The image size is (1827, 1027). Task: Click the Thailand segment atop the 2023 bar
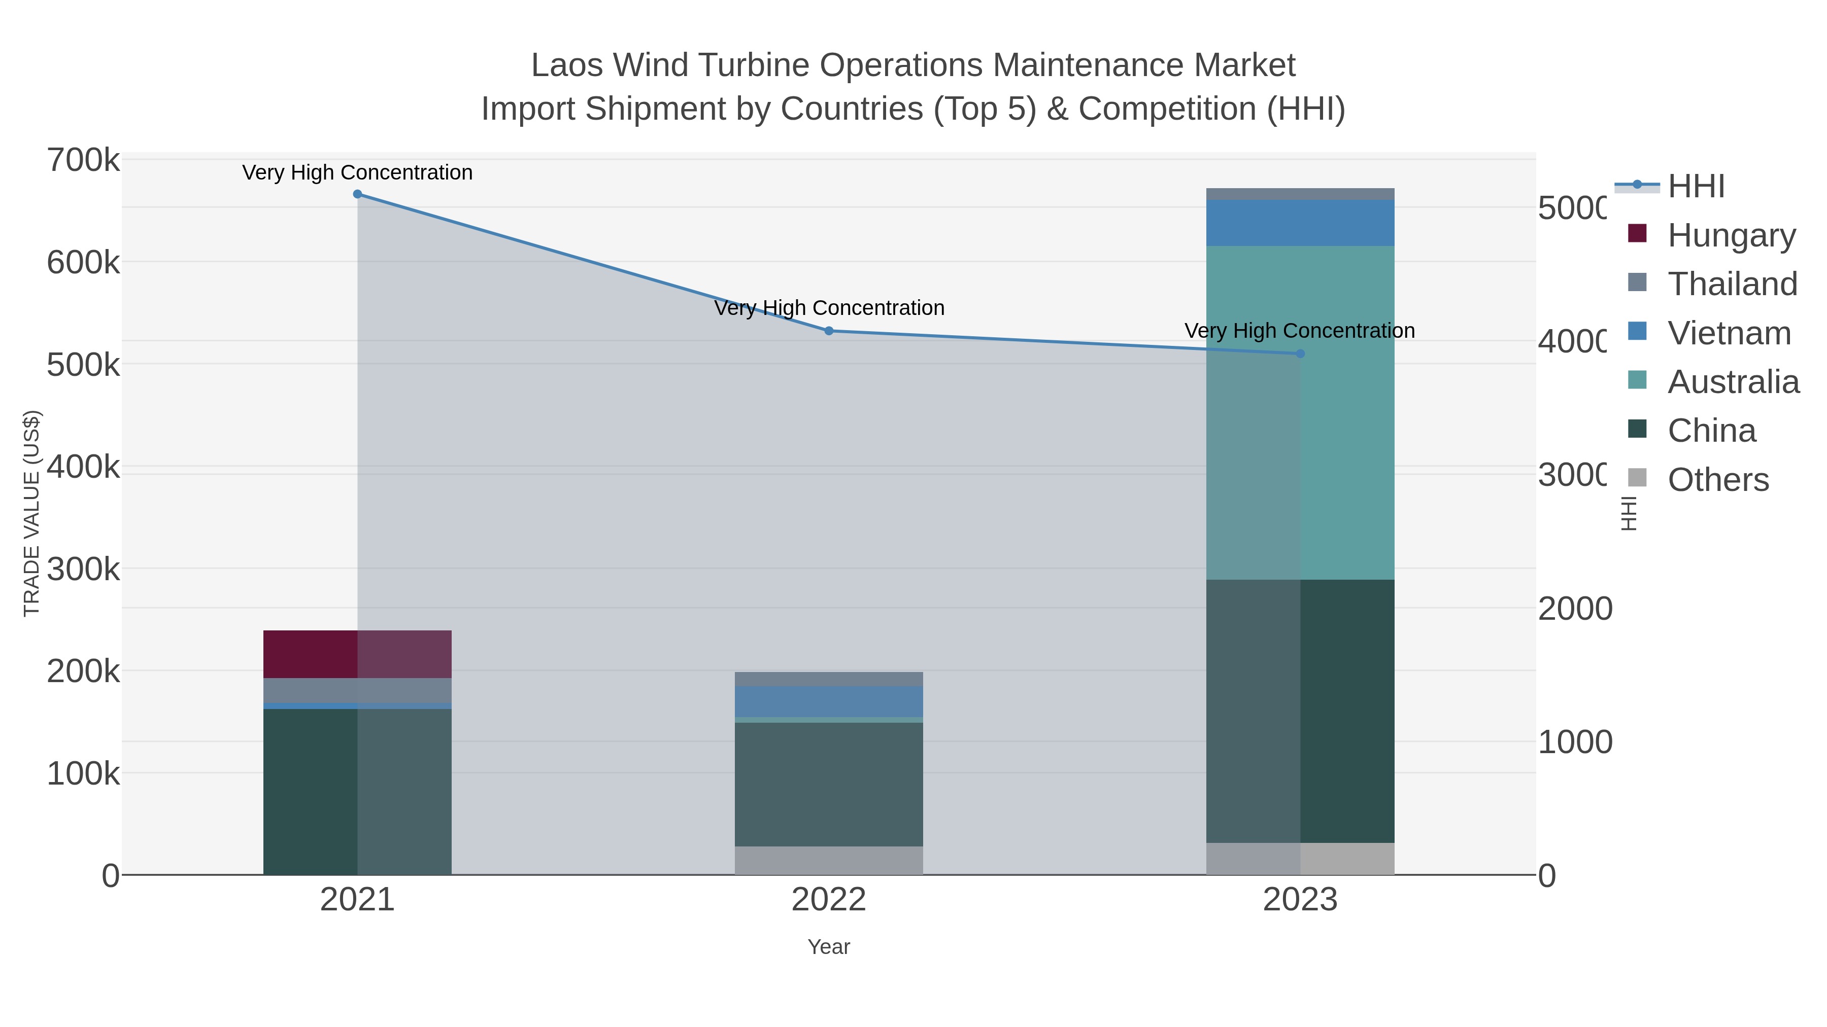[1300, 194]
